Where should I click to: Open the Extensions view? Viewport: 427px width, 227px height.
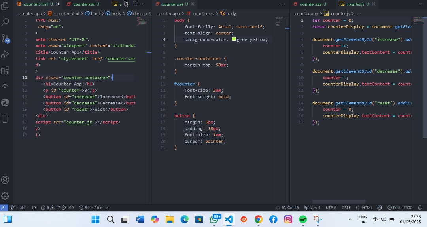pos(5,71)
